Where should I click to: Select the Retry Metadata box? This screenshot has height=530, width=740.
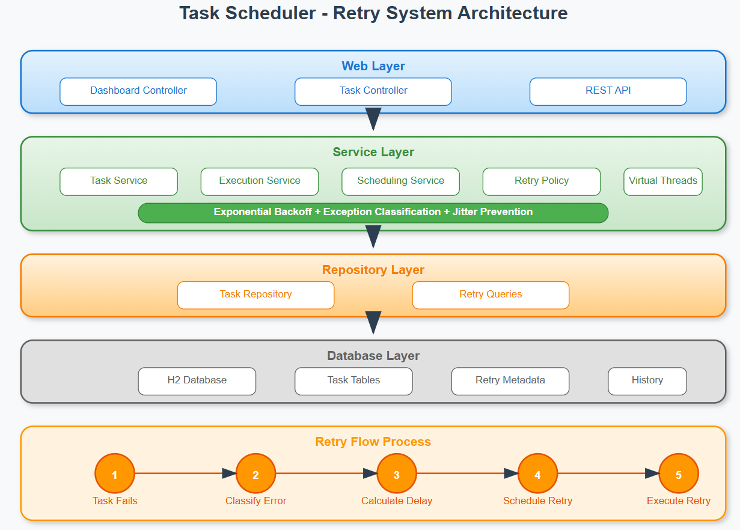click(x=510, y=381)
